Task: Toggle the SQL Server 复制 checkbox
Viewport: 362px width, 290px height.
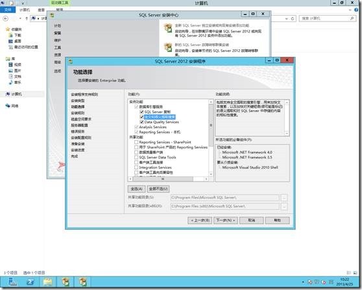Action: [x=142, y=112]
